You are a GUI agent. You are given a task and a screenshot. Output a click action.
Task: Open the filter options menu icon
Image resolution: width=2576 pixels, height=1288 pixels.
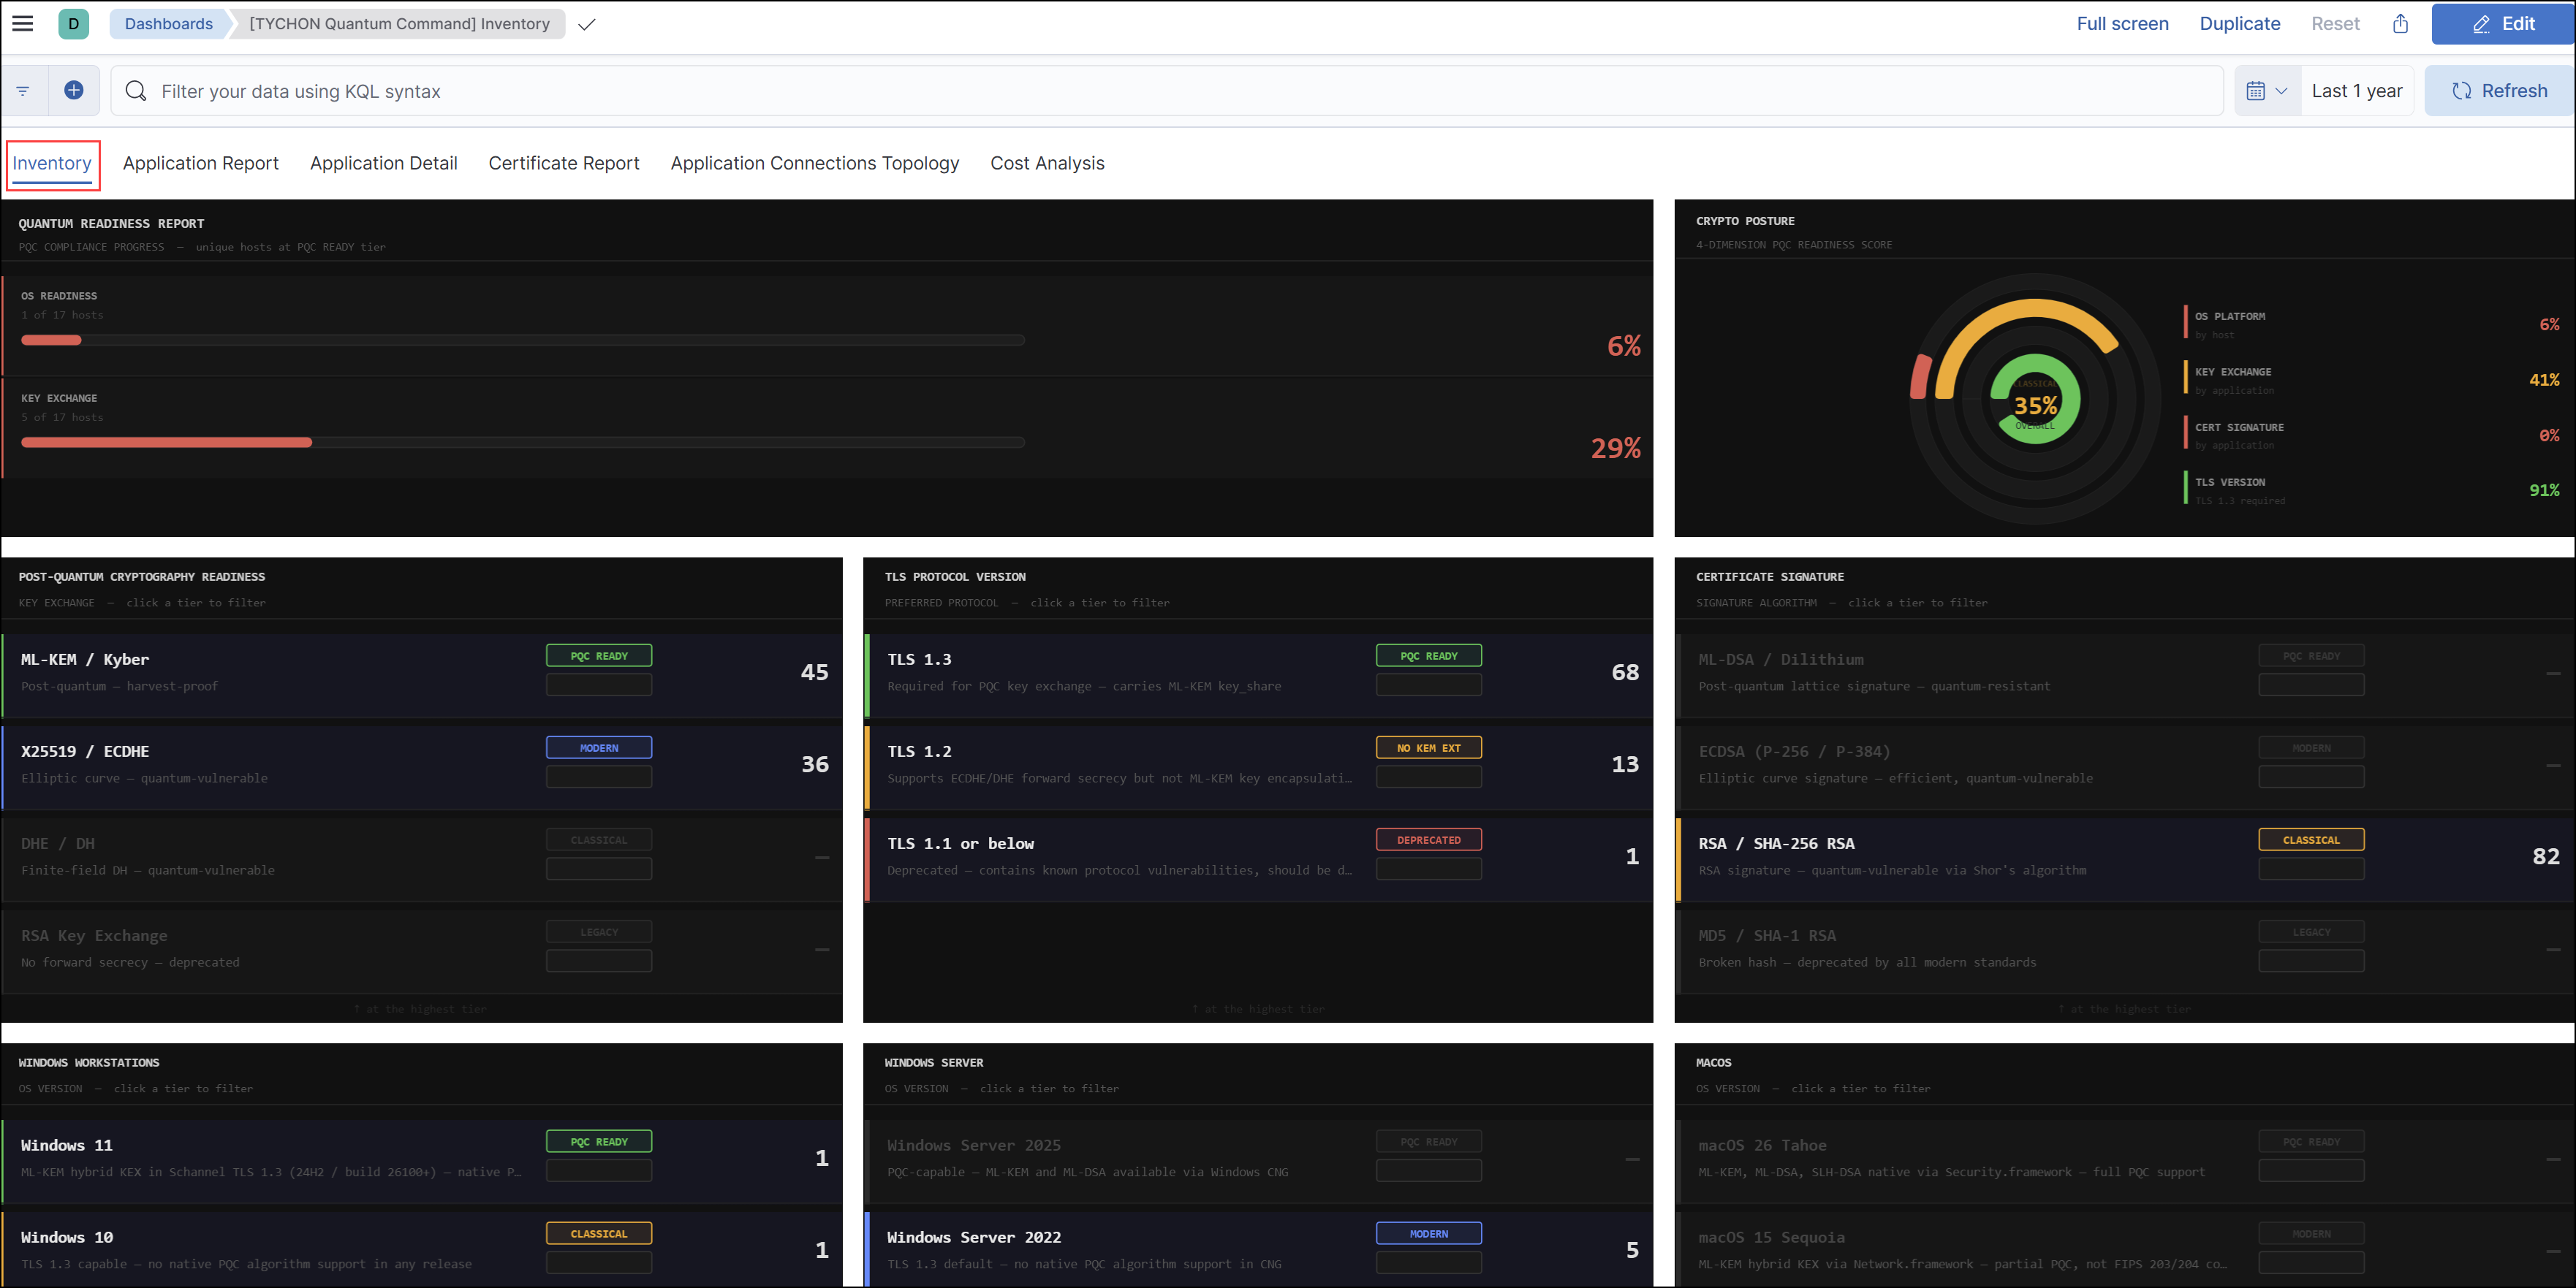pos(23,91)
